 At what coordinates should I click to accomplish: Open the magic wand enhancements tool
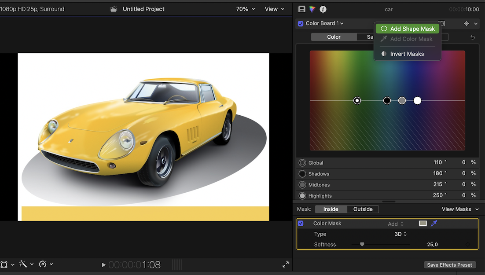point(23,264)
